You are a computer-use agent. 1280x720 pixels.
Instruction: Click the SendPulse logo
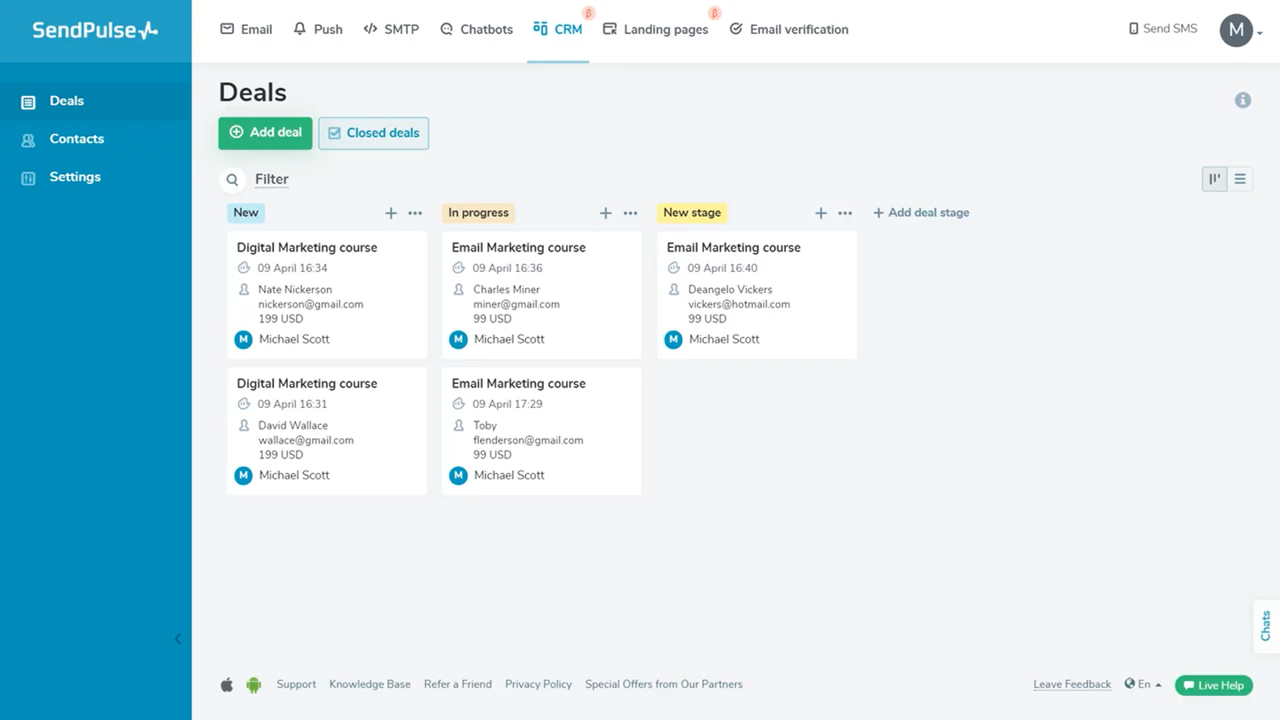[95, 30]
